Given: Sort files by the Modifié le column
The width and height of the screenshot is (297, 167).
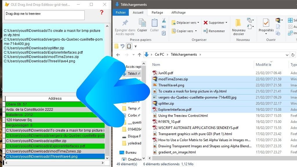Looking at the screenshot, I should coord(264,64).
